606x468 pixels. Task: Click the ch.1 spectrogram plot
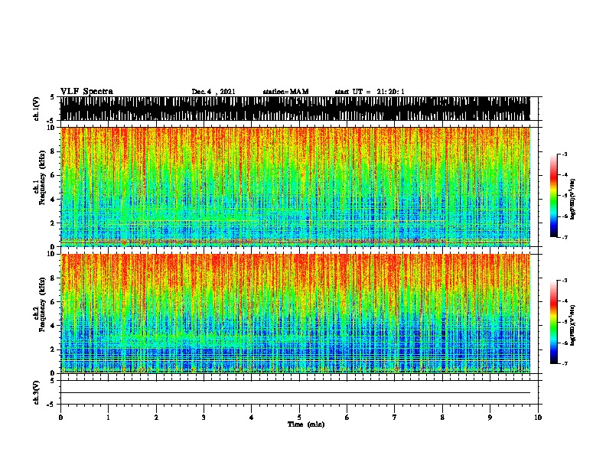click(295, 187)
